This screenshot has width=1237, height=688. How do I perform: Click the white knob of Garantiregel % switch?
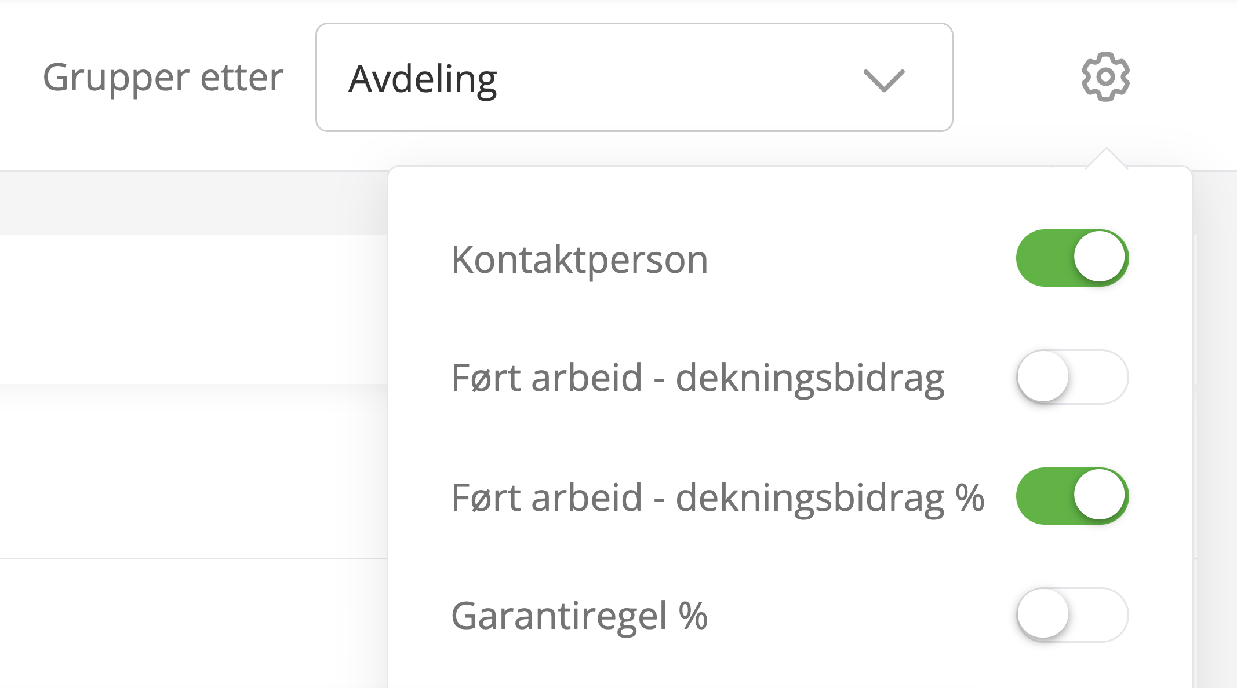coord(1043,613)
